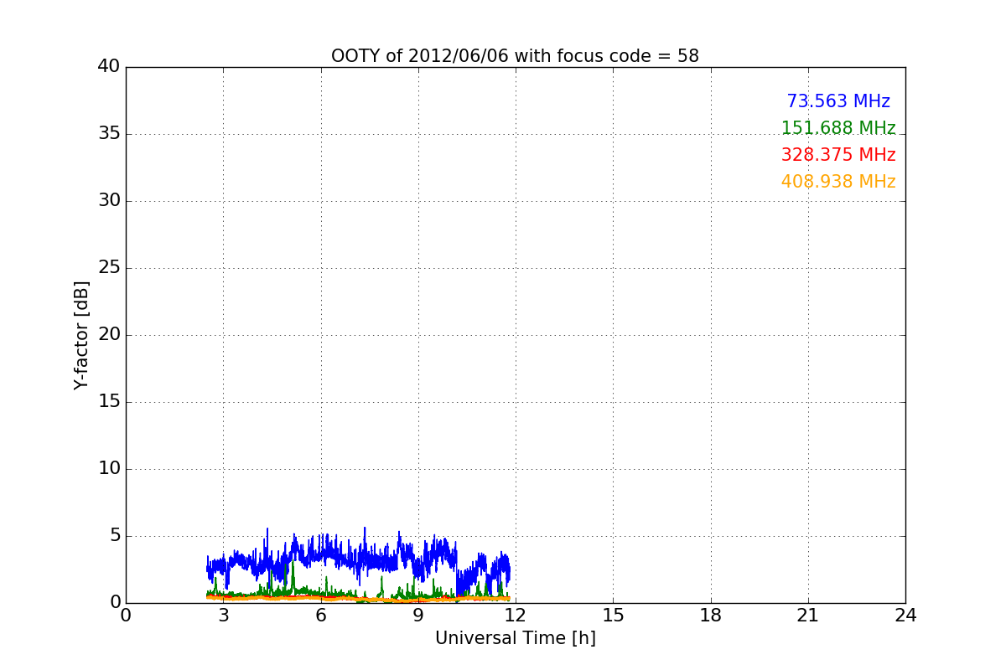1006x670 pixels.
Task: Click the 3 tick on the time axis
Action: point(224,616)
